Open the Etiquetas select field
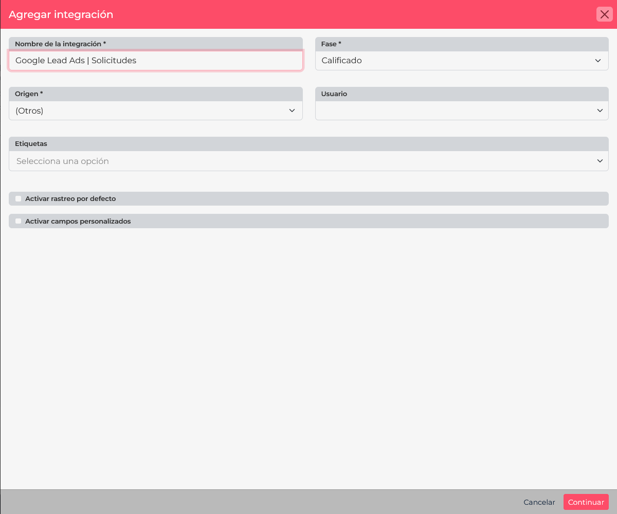The image size is (617, 514). 308,161
